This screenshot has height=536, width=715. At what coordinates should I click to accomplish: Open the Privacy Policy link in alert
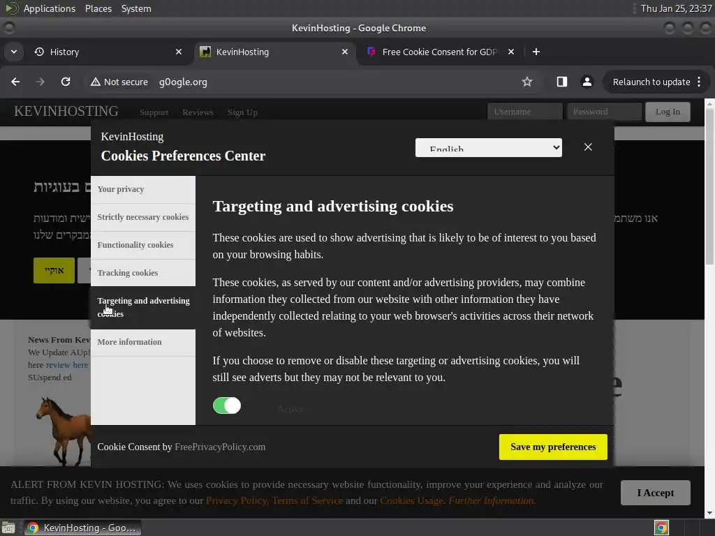(x=237, y=500)
